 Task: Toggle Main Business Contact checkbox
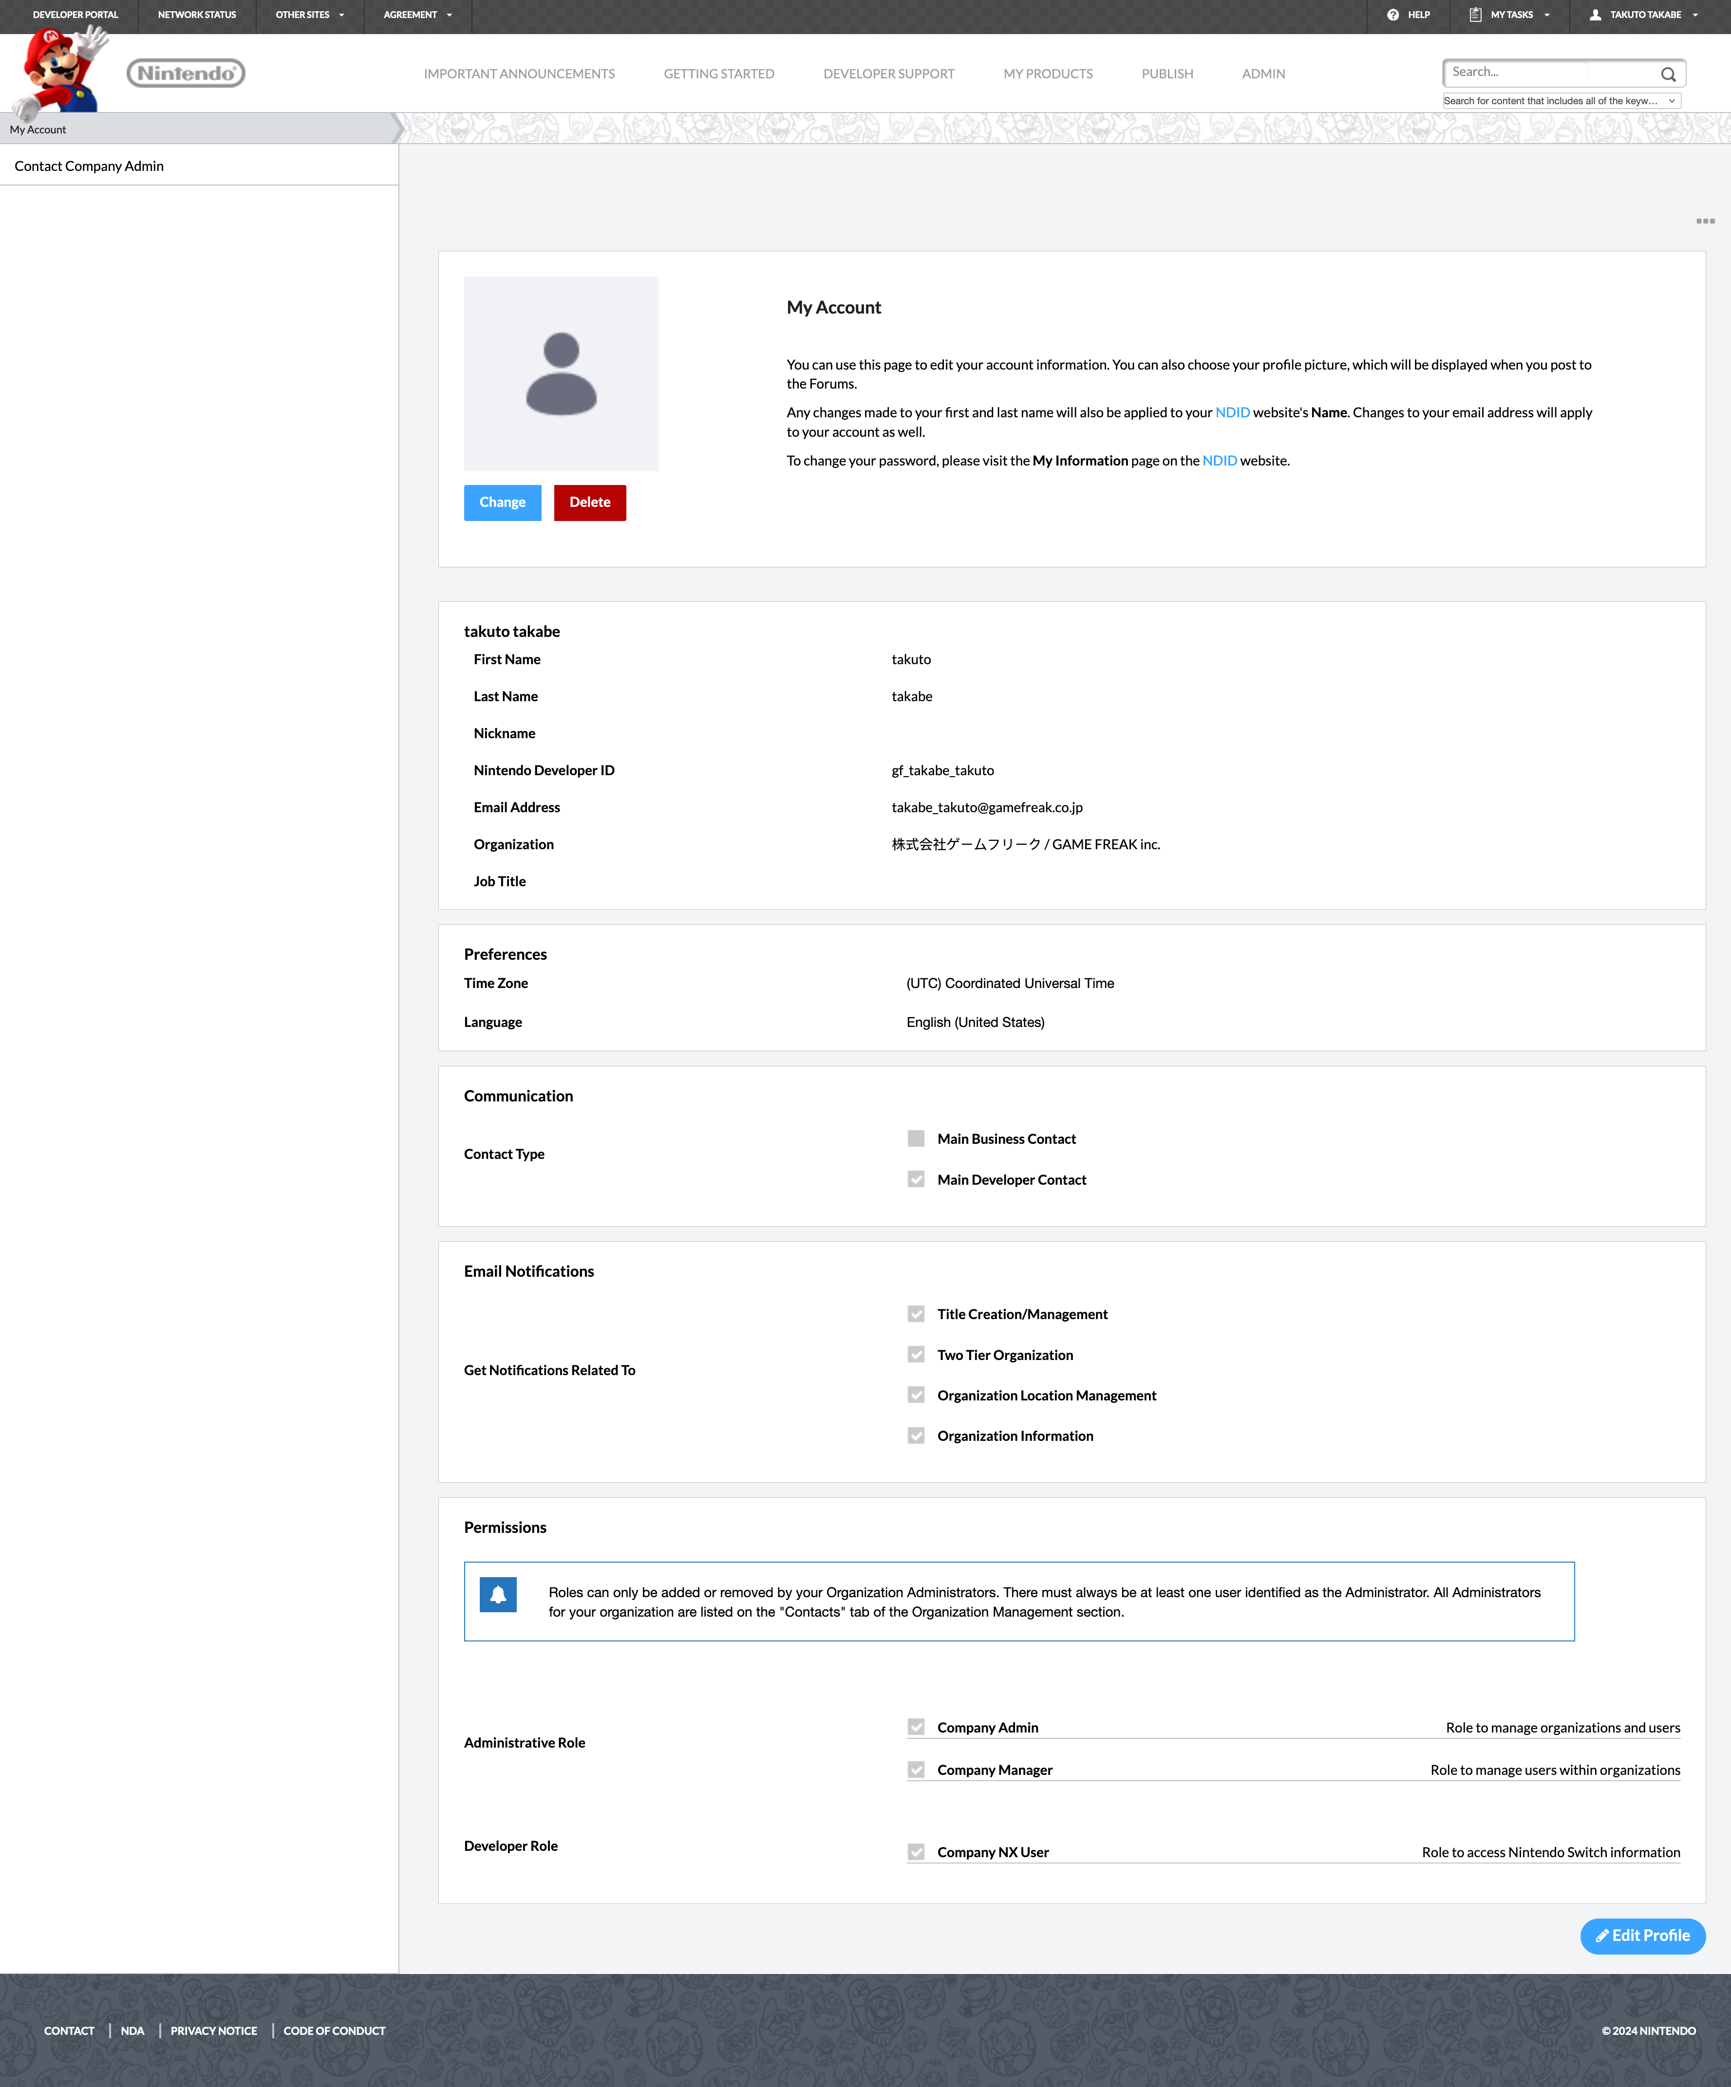916,1139
